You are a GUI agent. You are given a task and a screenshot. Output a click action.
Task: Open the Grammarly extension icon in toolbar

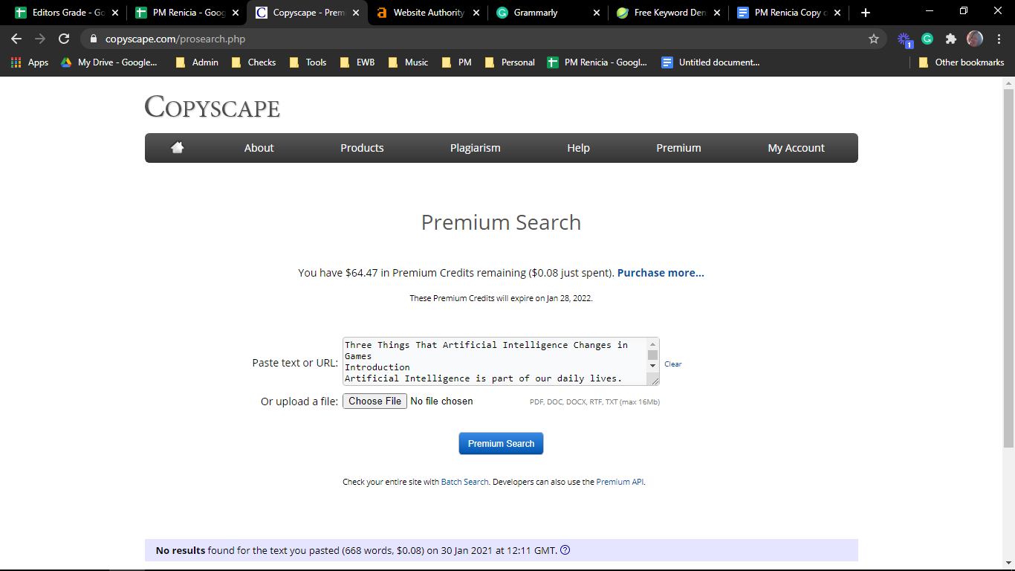pos(927,39)
